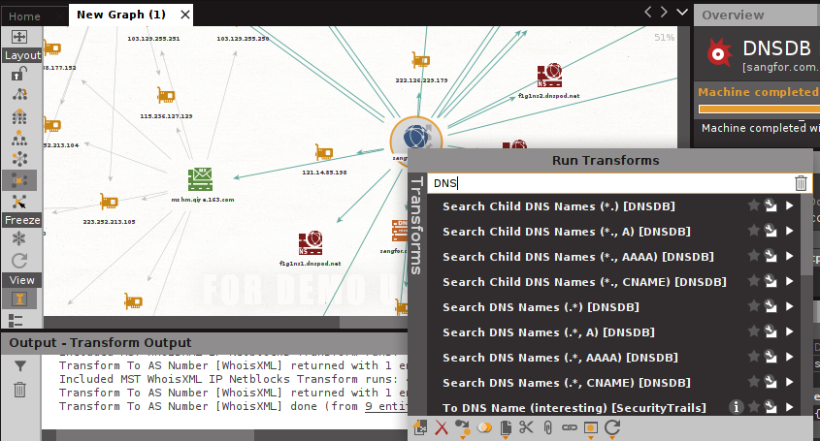Toggle the layout lock padlock icon
Viewport: 820px width, 441px height.
pyautogui.click(x=19, y=74)
